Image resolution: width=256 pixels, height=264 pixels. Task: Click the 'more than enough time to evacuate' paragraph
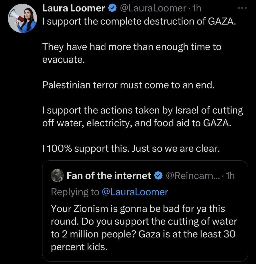pyautogui.click(x=132, y=53)
